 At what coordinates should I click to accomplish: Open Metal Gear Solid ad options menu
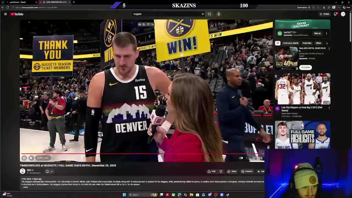[x=329, y=48]
